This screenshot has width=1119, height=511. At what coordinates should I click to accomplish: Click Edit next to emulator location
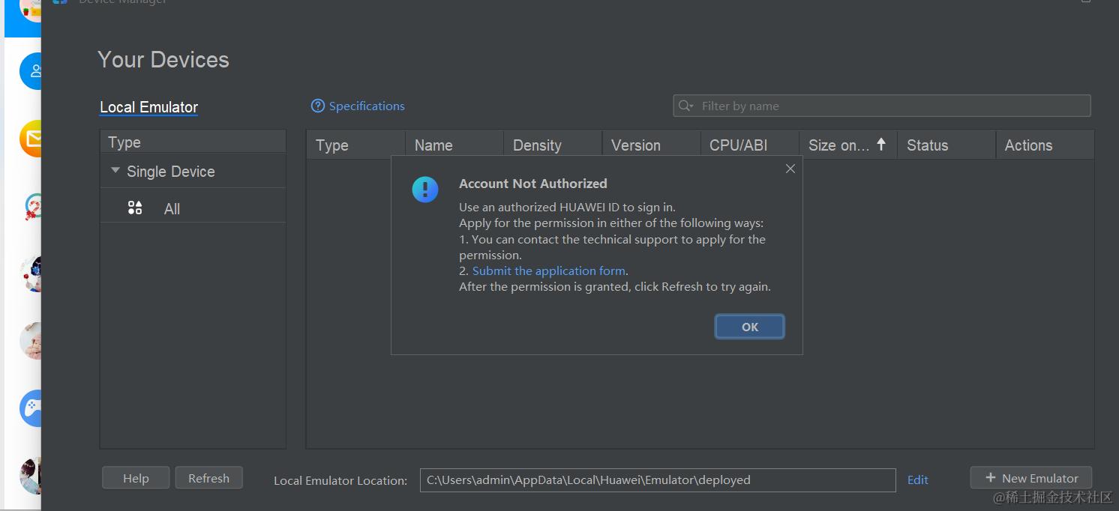click(917, 480)
